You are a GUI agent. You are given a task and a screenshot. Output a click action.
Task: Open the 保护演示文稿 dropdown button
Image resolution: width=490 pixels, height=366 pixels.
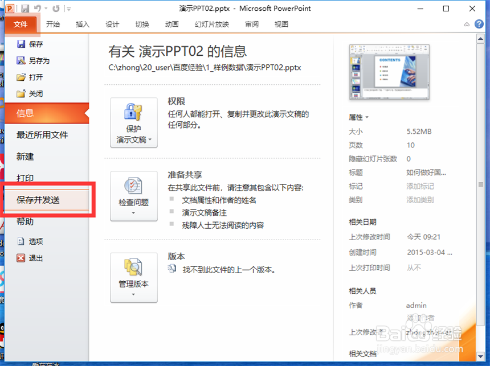[x=134, y=122]
